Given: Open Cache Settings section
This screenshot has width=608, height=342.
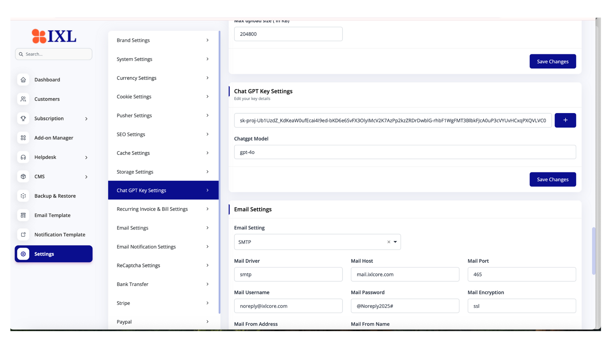Looking at the screenshot, I should 163,153.
